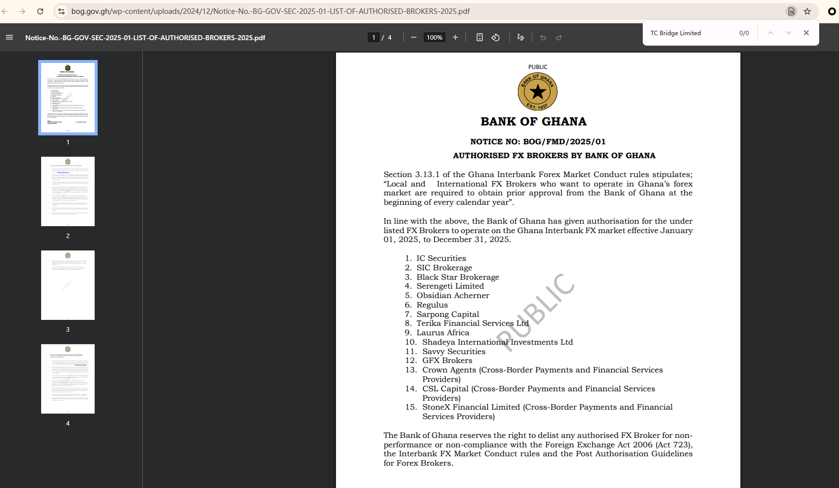Click 'Laurus Africa' list entry
Image resolution: width=839 pixels, height=488 pixels.
[443, 333]
